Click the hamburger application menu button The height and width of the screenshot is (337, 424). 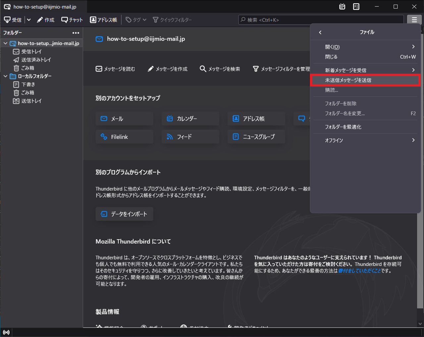pyautogui.click(x=414, y=20)
